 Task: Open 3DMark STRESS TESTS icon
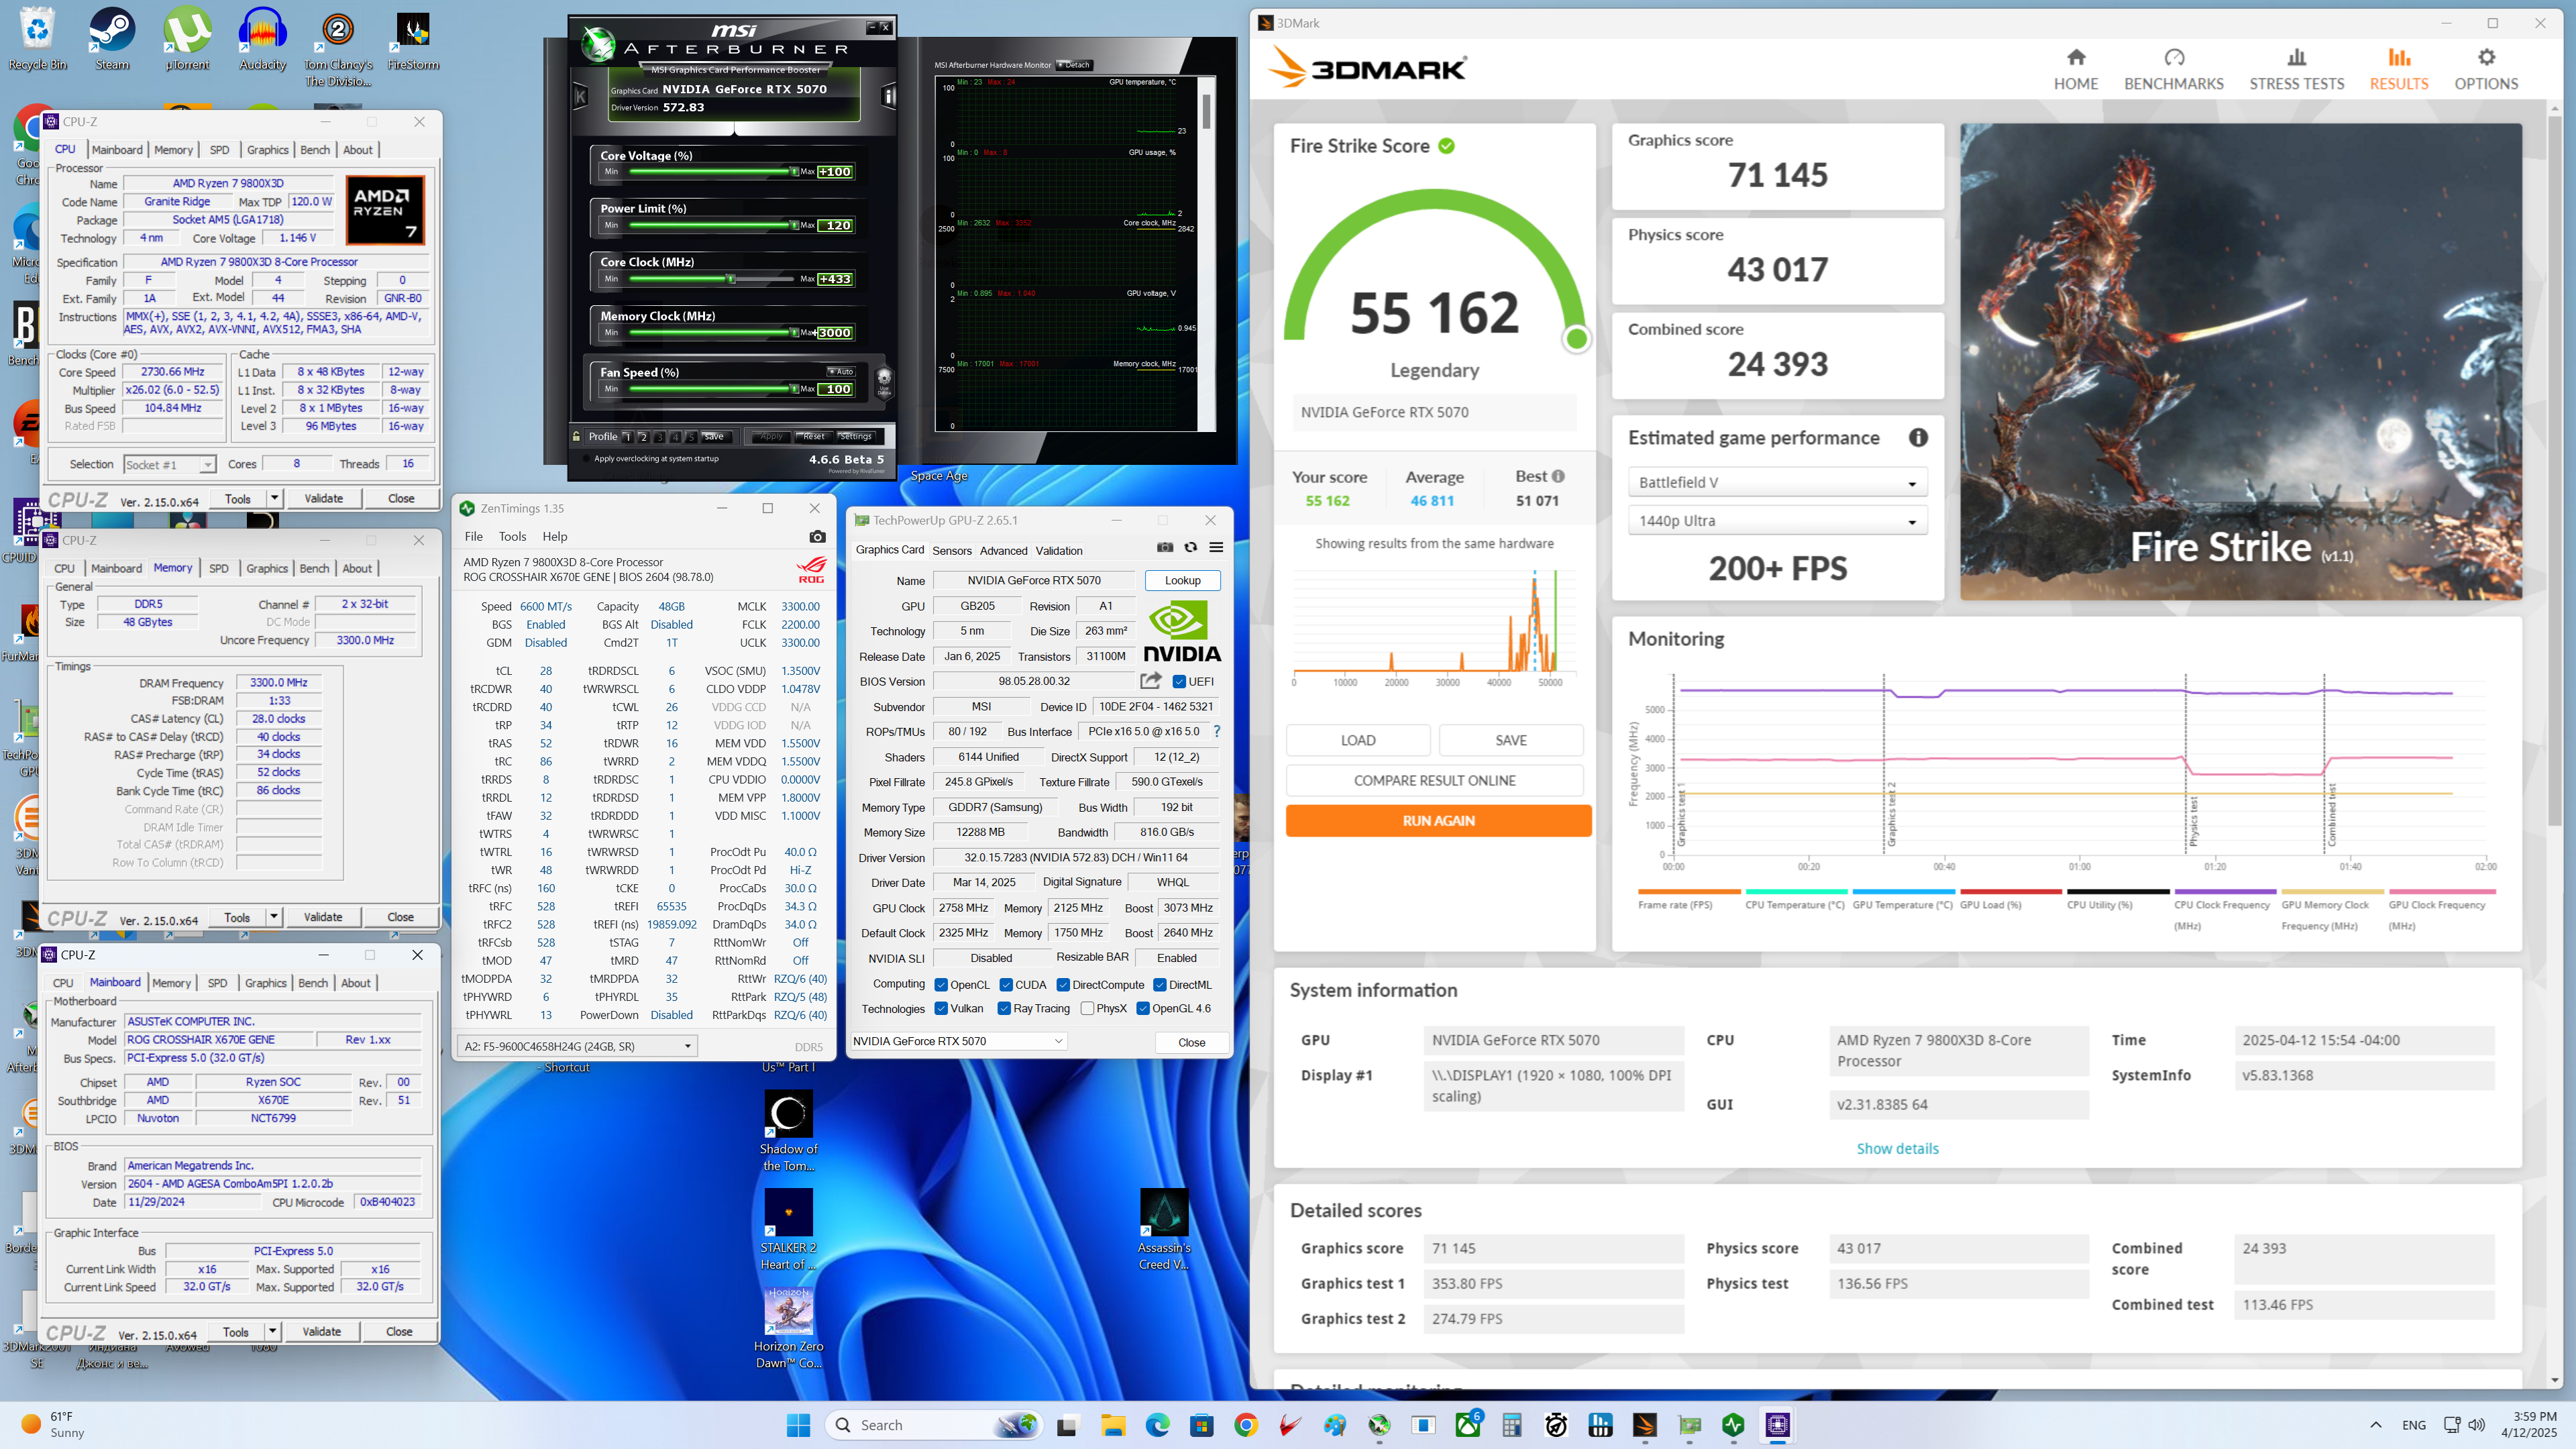click(x=2296, y=58)
